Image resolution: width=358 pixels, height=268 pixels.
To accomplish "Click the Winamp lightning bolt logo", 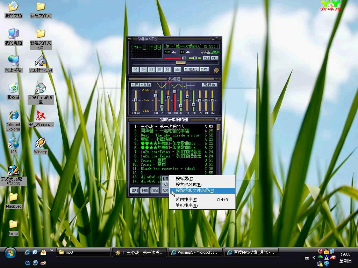I will (216, 70).
